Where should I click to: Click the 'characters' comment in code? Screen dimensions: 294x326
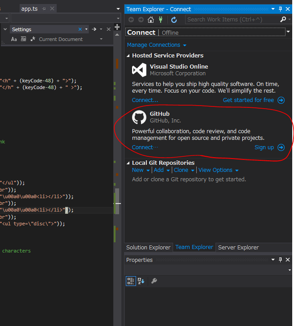click(x=17, y=251)
